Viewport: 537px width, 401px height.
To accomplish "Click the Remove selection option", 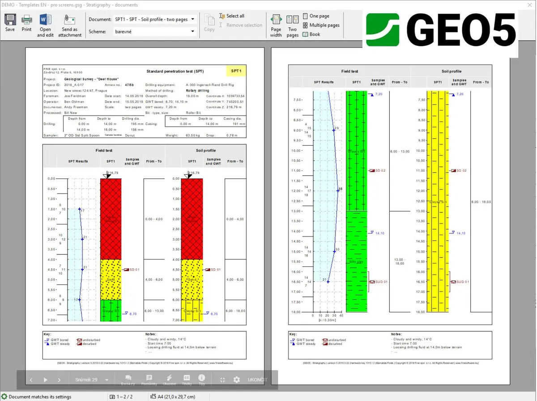I will (x=240, y=25).
